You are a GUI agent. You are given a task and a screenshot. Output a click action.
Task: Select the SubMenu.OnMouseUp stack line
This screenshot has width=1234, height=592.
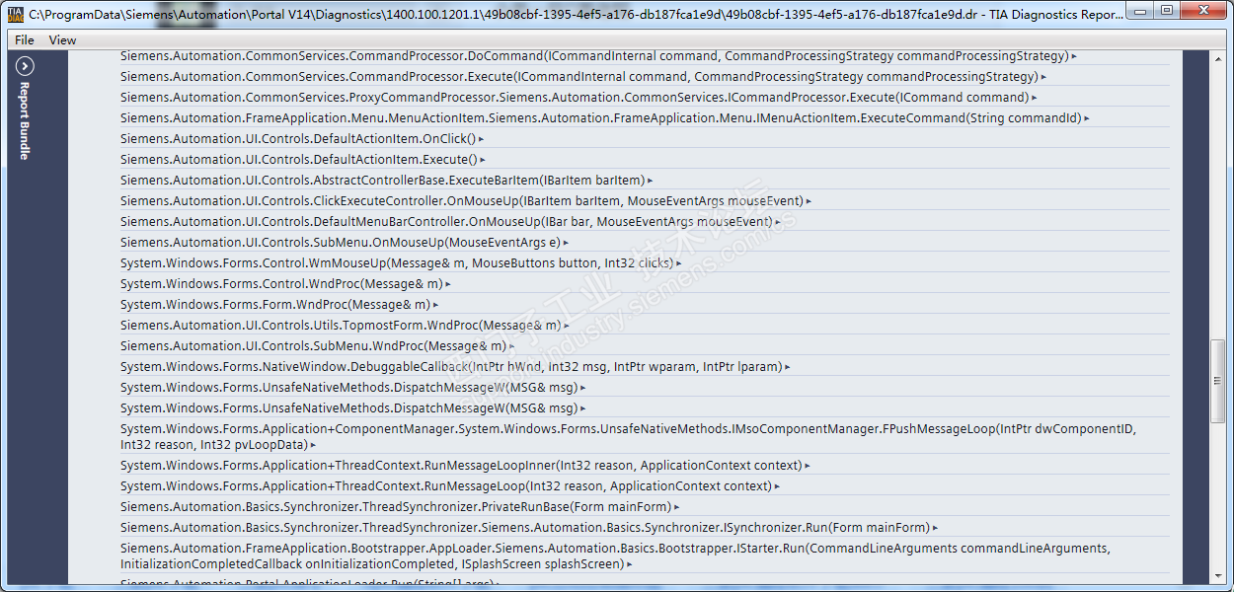340,243
